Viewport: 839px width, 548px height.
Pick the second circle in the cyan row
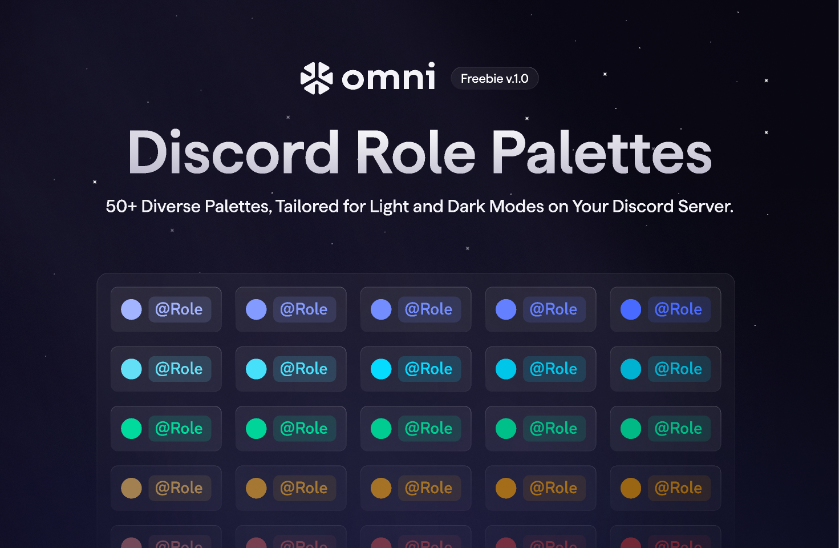click(x=256, y=369)
